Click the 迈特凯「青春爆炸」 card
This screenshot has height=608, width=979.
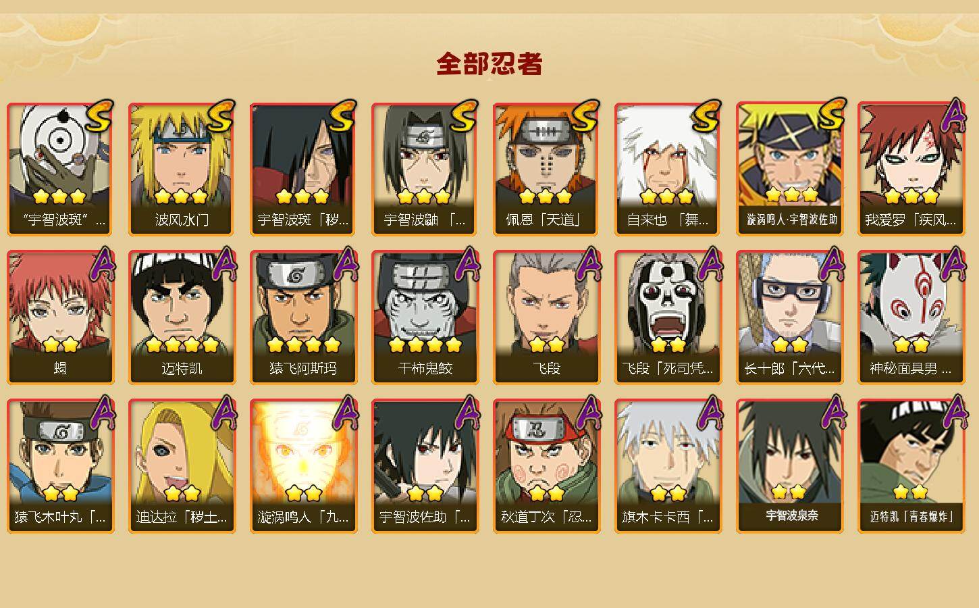pyautogui.click(x=911, y=466)
